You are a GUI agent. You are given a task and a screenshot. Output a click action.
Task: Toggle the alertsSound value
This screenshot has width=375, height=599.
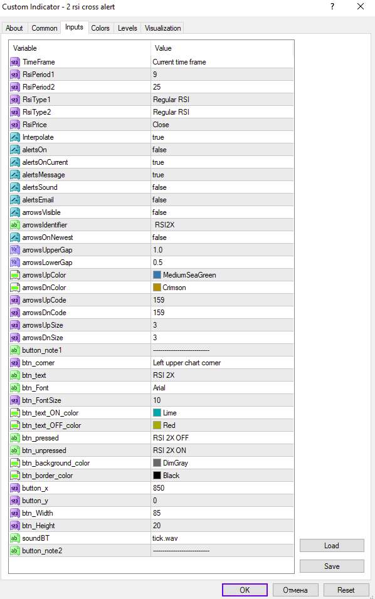pos(222,187)
